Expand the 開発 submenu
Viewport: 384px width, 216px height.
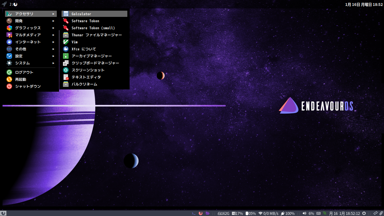pos(31,21)
